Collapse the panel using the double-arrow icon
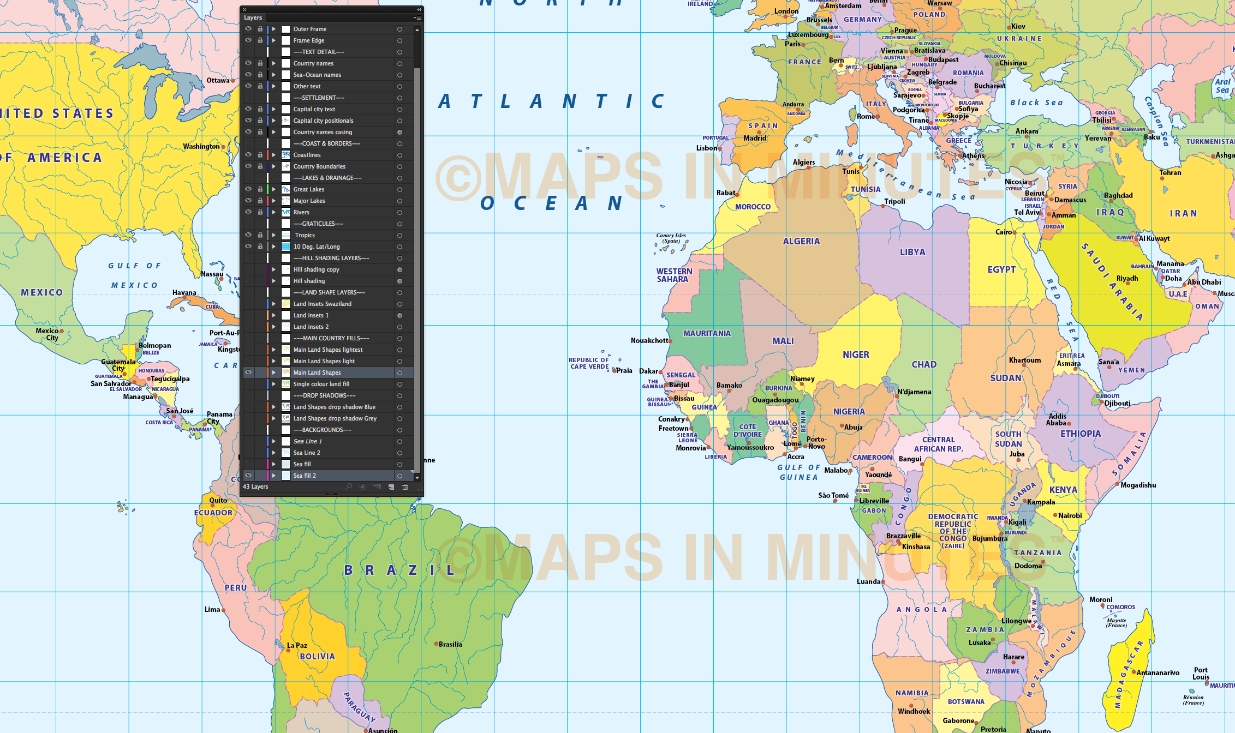1235x733 pixels. point(419,9)
